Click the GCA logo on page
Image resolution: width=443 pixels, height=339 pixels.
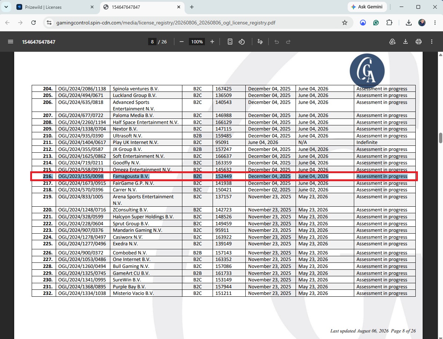pos(367,71)
